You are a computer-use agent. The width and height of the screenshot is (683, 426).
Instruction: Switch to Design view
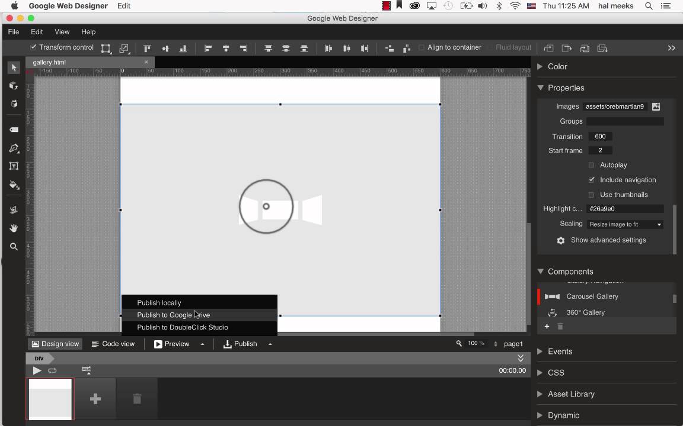pyautogui.click(x=55, y=344)
